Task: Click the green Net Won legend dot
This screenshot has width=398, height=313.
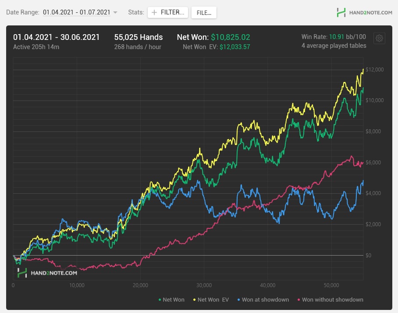Action: click(x=160, y=300)
